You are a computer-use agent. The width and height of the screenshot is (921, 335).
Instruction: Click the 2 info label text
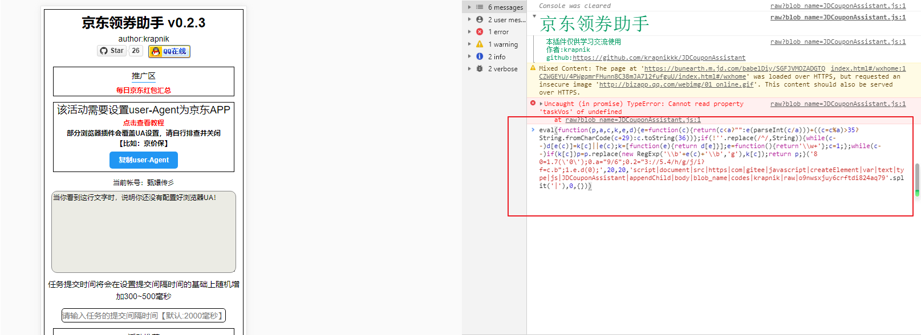[x=497, y=57]
